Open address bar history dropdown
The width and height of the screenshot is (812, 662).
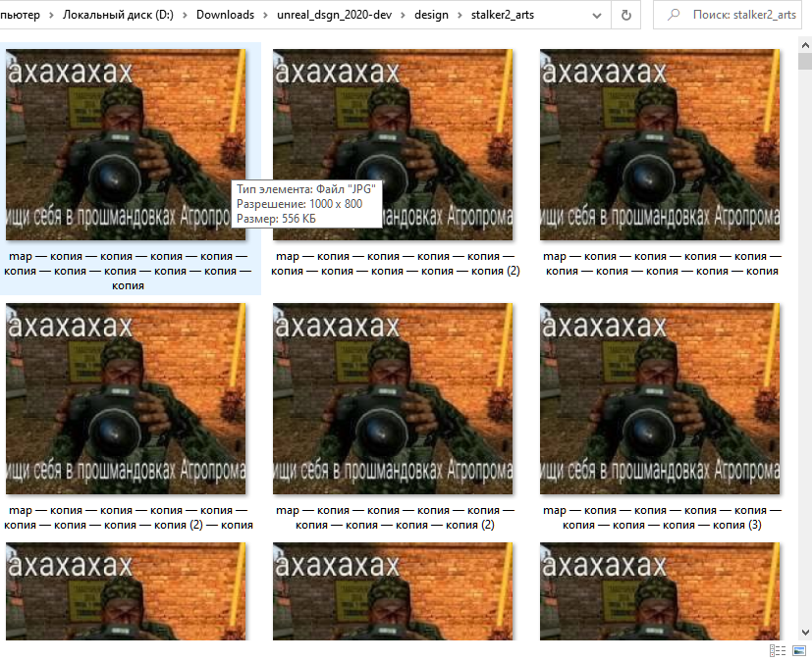(x=597, y=16)
